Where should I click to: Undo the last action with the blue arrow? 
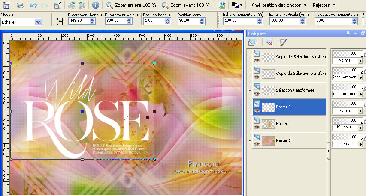click(34, 5)
